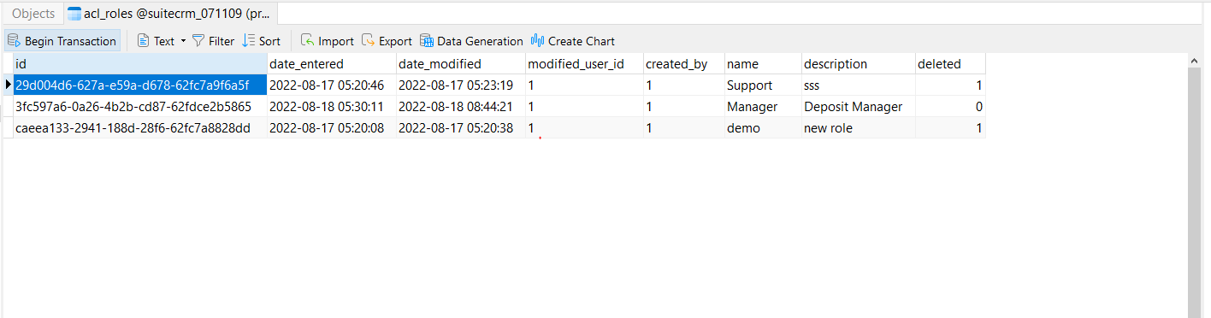1211x318 pixels.
Task: Click the description column header
Action: click(x=859, y=64)
